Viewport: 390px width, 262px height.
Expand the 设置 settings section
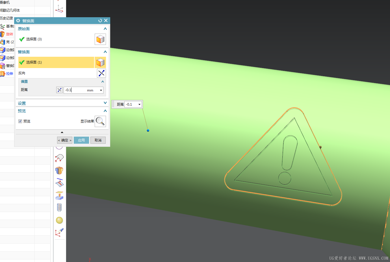pyautogui.click(x=105, y=103)
